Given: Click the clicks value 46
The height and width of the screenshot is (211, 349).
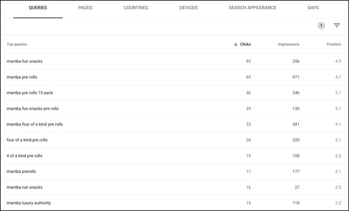Looking at the screenshot, I should 248,93.
